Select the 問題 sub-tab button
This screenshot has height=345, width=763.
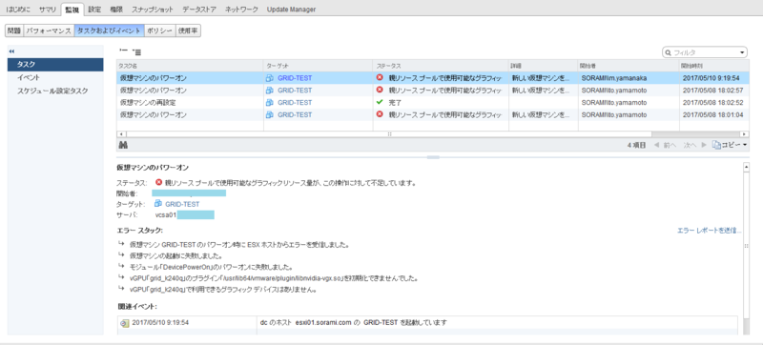point(14,30)
